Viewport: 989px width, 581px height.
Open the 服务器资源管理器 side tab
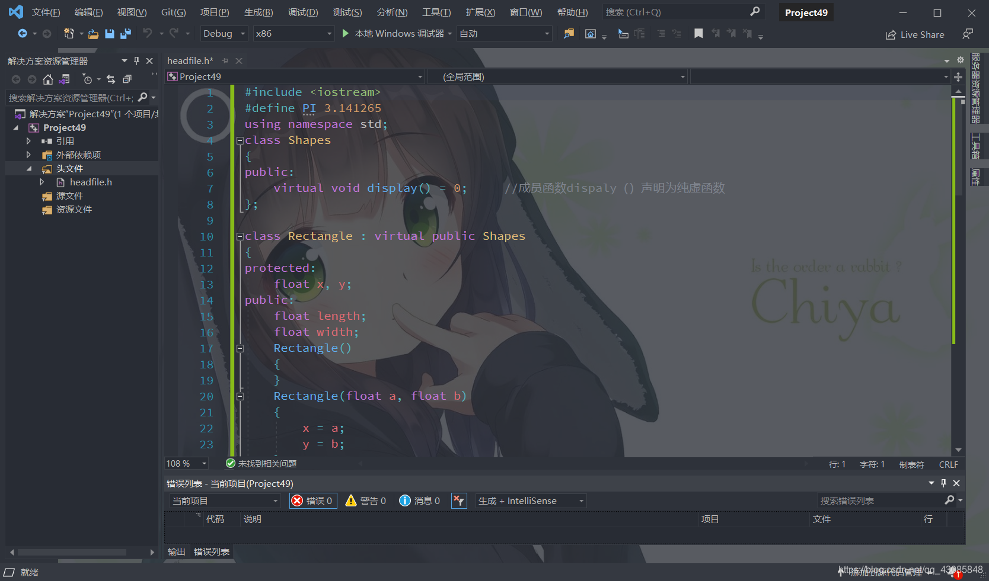975,88
